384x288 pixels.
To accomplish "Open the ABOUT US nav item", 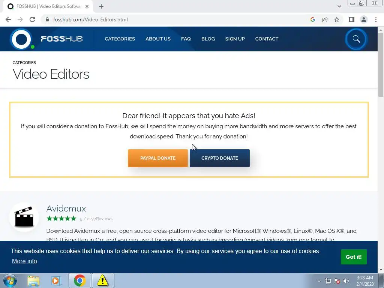I will pos(158,39).
